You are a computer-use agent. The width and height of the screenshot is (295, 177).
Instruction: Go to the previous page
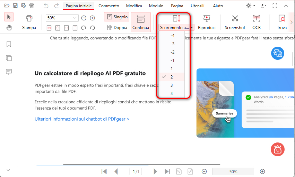[x=116, y=171]
